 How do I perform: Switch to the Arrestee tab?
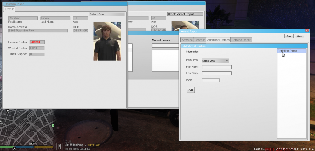(x=187, y=40)
